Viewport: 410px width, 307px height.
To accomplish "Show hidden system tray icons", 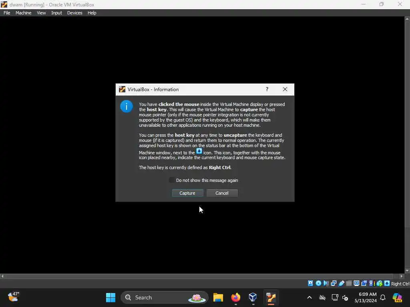I will pos(310,297).
